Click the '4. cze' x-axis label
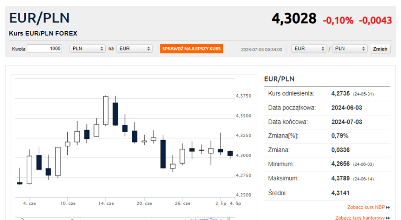 30,204
